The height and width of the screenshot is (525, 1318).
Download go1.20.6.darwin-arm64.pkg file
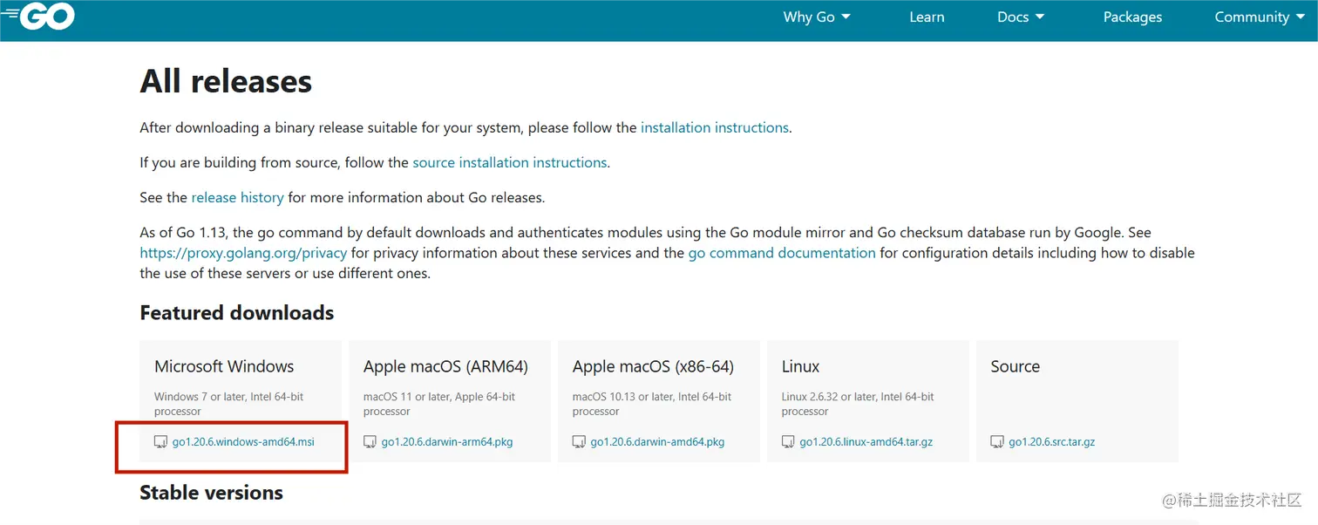447,442
